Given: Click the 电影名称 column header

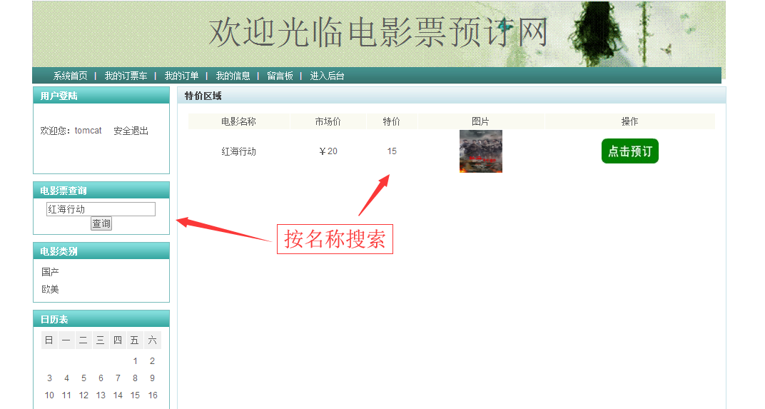Looking at the screenshot, I should point(238,121).
